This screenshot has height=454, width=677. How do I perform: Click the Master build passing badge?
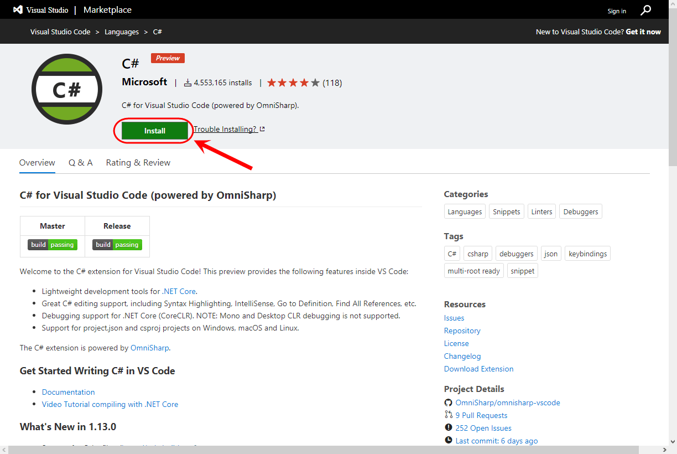click(x=53, y=245)
